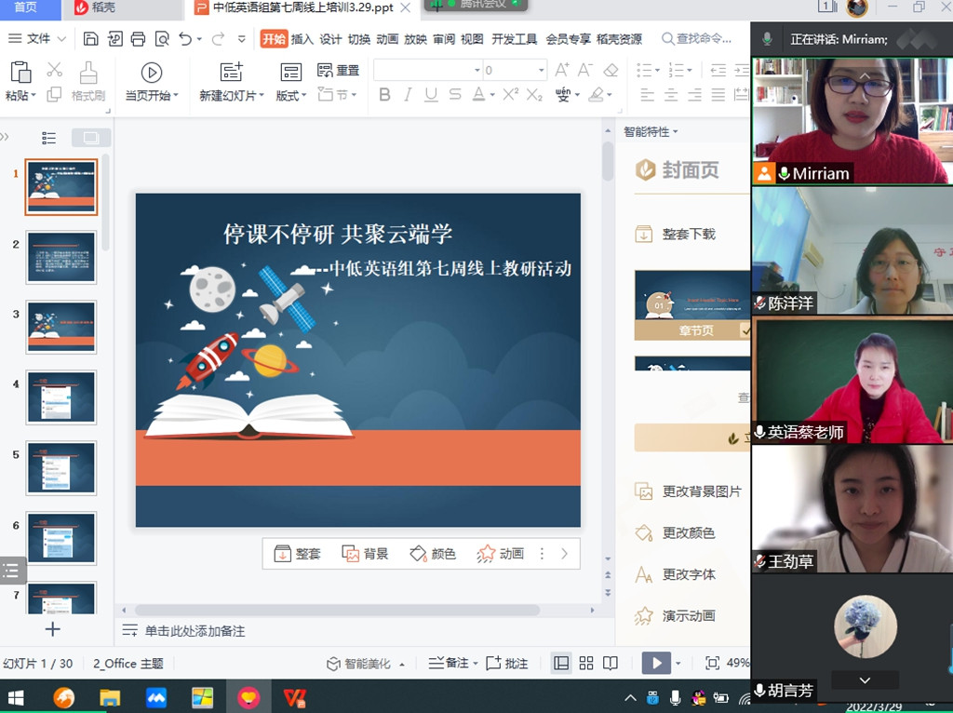Screen dimensions: 953x713
Task: Click the plus icon to add slide
Action: [x=53, y=629]
